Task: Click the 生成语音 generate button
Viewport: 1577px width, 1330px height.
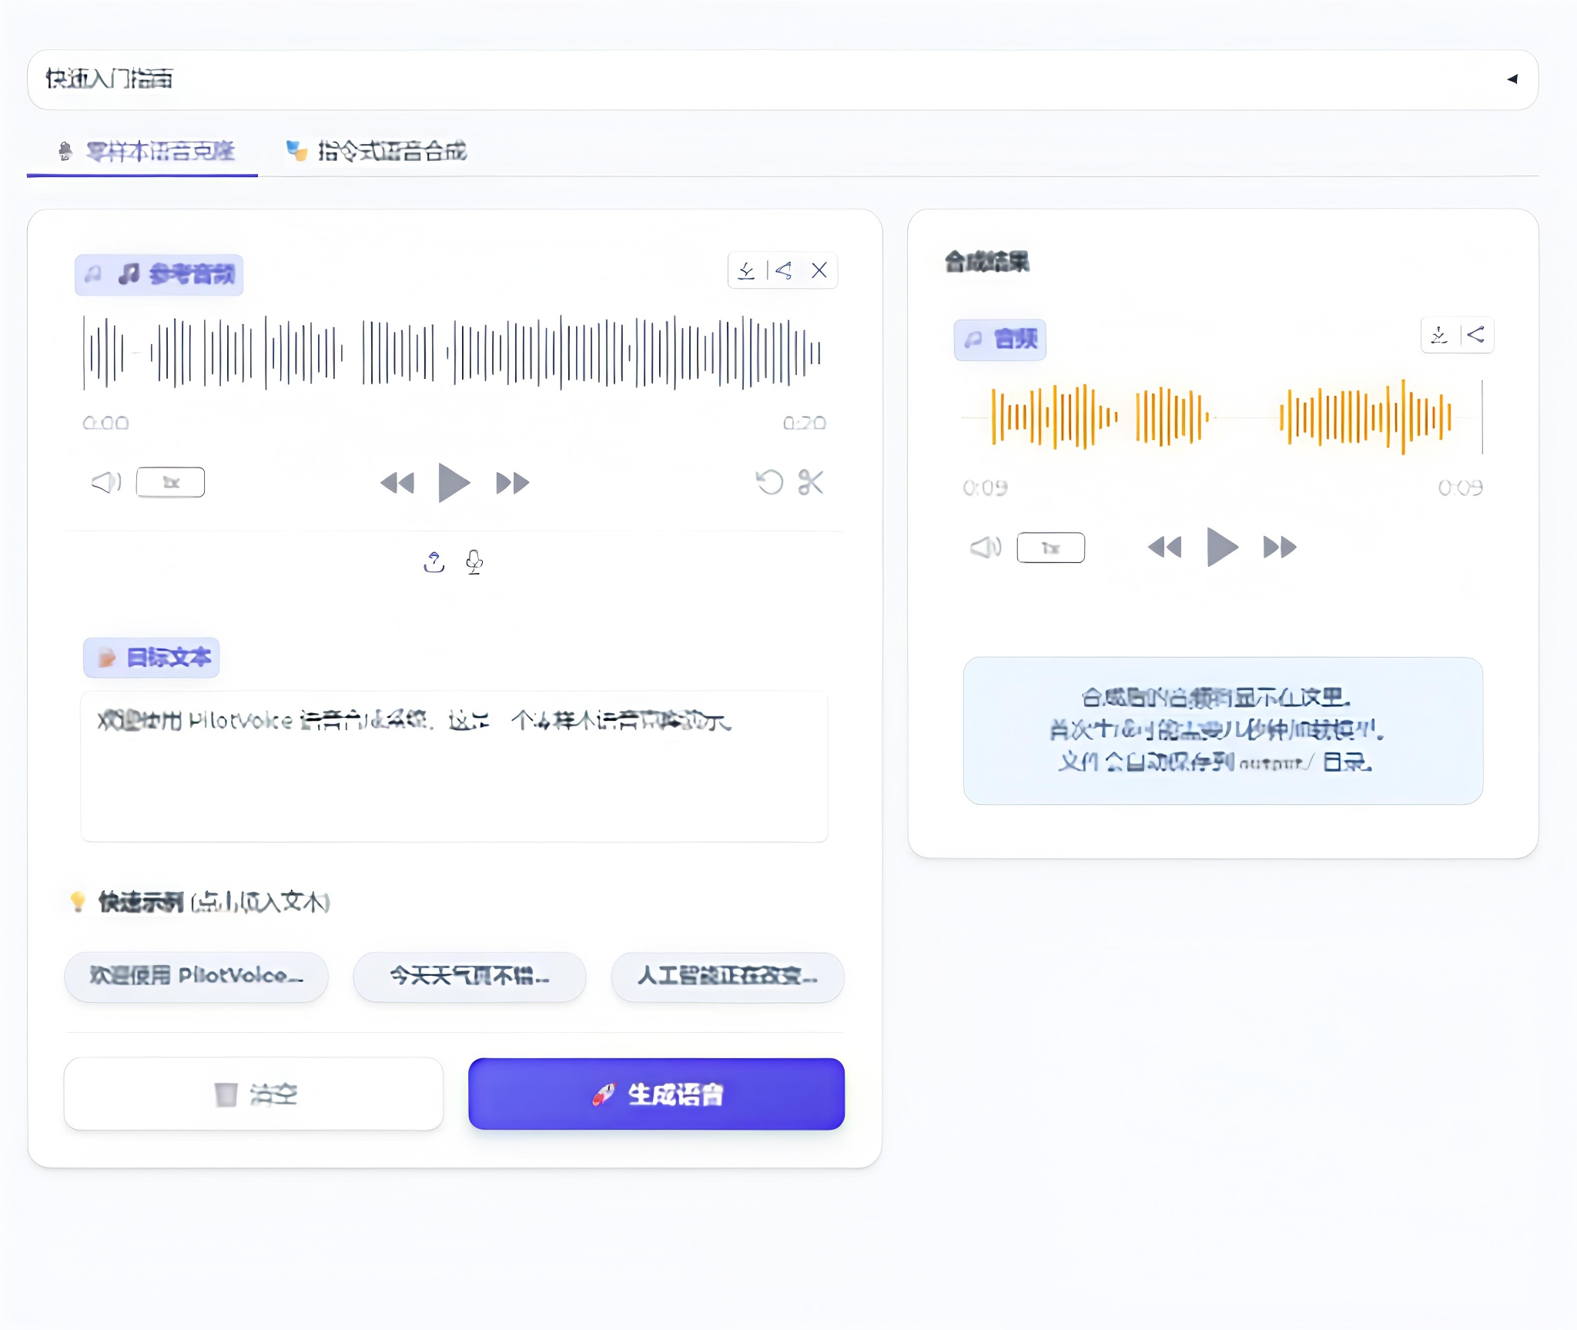Action: tap(657, 1094)
